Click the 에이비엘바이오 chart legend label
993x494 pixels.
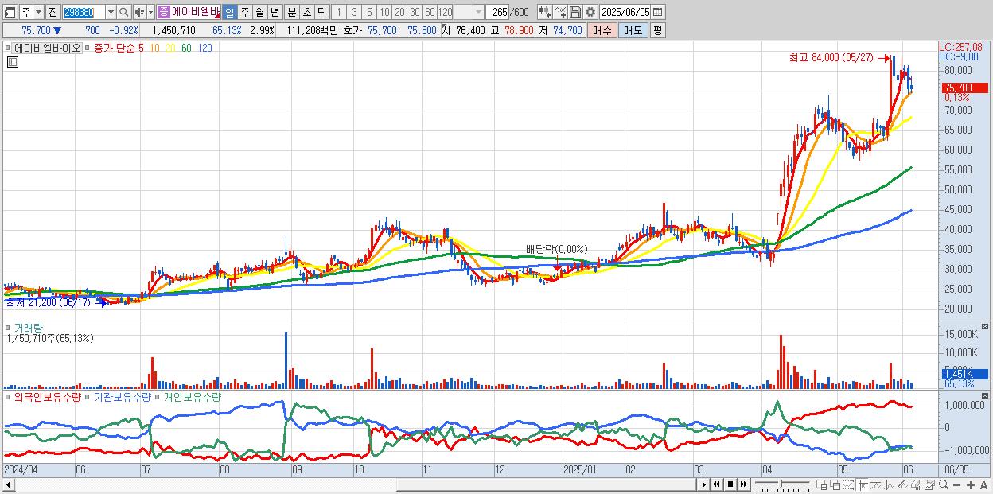(48, 48)
